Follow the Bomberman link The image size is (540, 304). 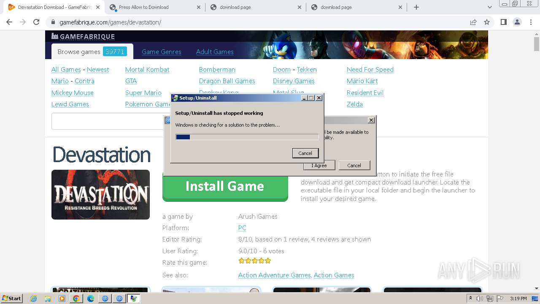217,70
